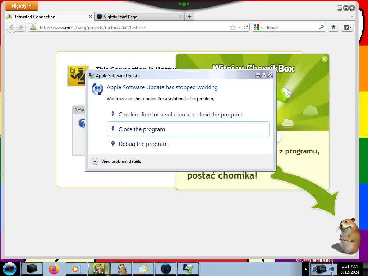Close the Nightly Start Page tab
The image size is (368, 276).
(x=180, y=17)
